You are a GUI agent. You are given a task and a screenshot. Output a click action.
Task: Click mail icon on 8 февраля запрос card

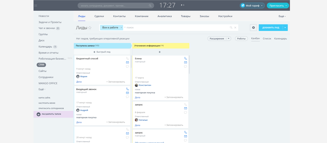[186, 108]
